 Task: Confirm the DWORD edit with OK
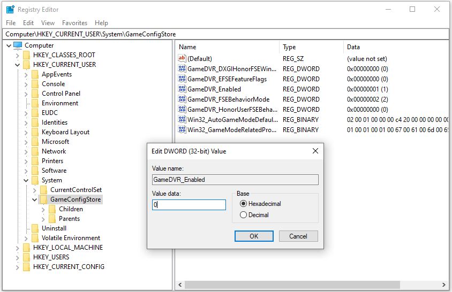click(254, 236)
